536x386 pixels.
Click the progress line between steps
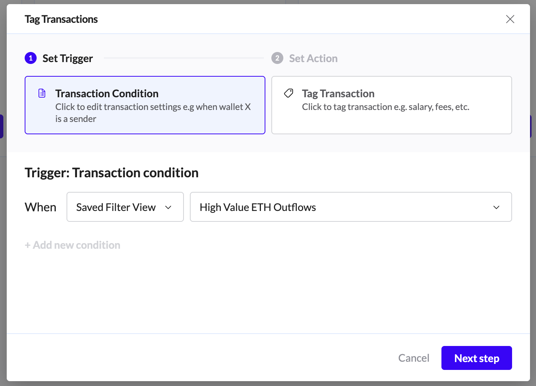[184, 58]
